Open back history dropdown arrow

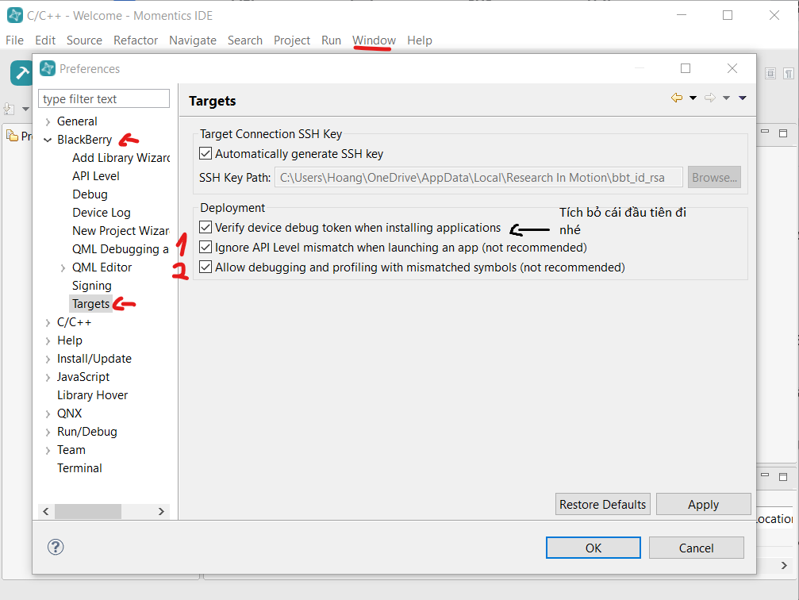[x=693, y=98]
